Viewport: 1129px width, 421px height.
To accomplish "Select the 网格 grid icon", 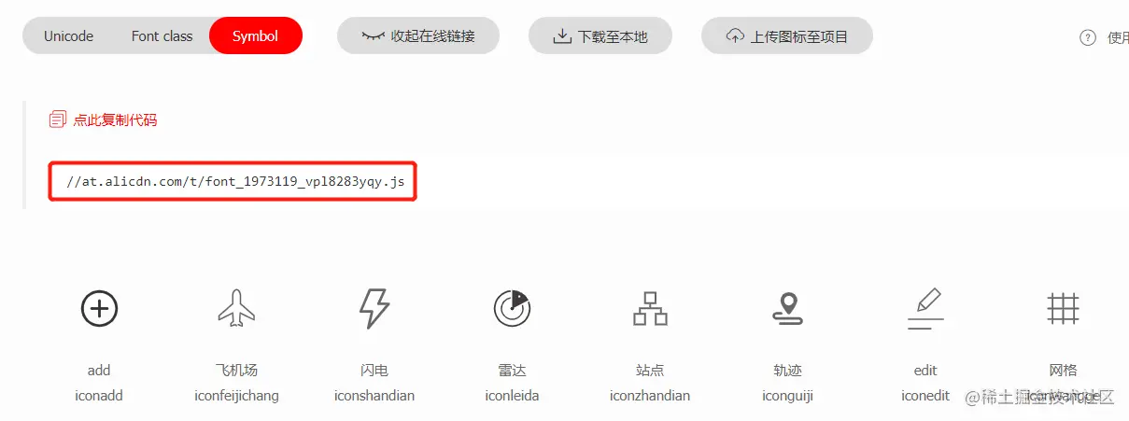I will [x=1063, y=308].
